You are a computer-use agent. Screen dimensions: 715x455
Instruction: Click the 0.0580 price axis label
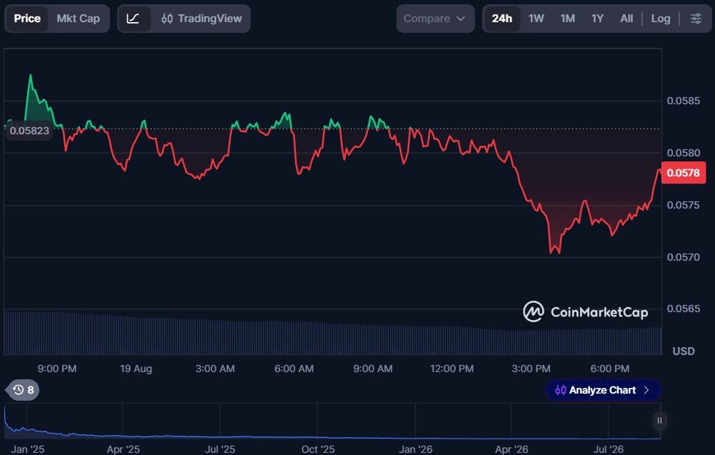683,153
